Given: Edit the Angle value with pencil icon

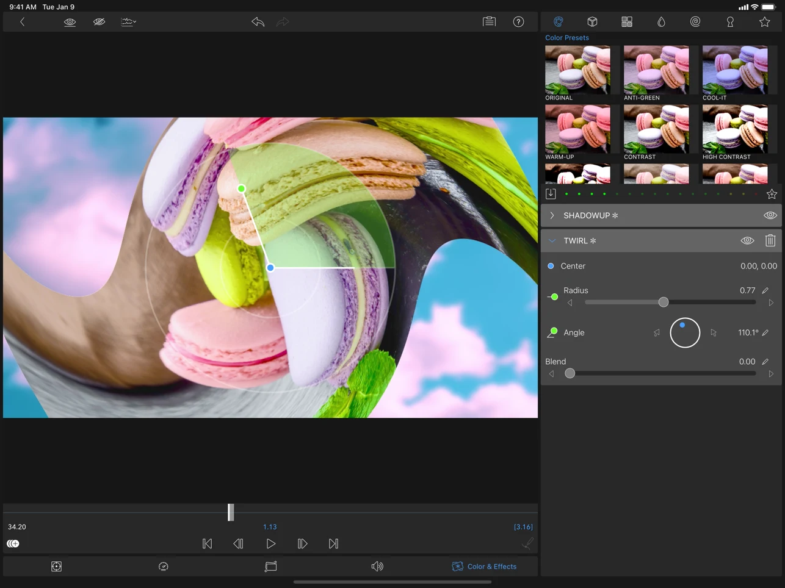Looking at the screenshot, I should coord(765,333).
